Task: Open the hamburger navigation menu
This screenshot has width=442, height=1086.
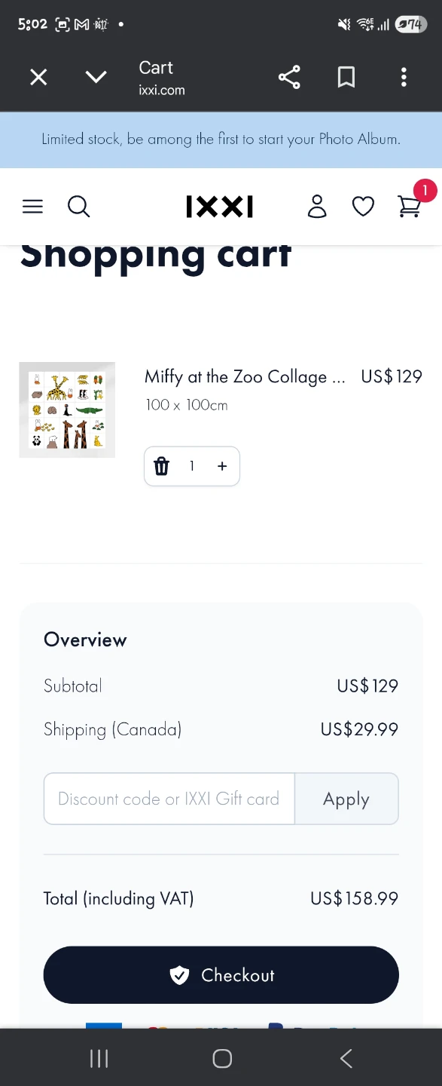Action: click(32, 207)
